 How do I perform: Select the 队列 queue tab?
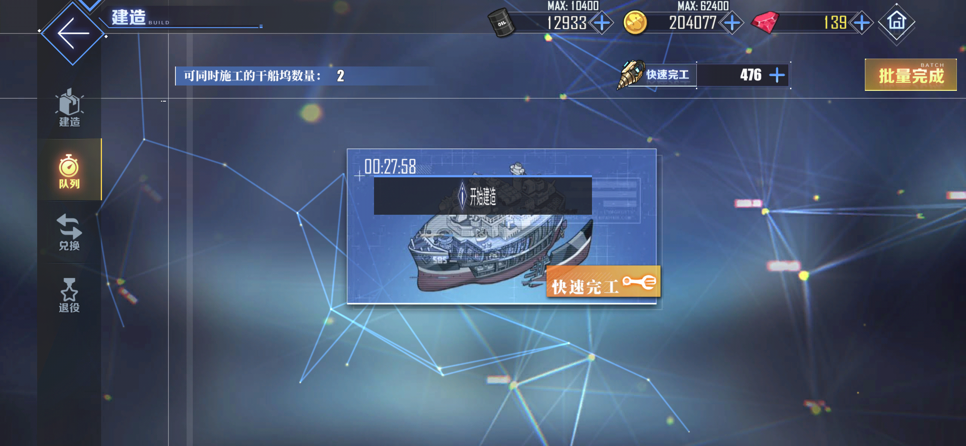69,170
